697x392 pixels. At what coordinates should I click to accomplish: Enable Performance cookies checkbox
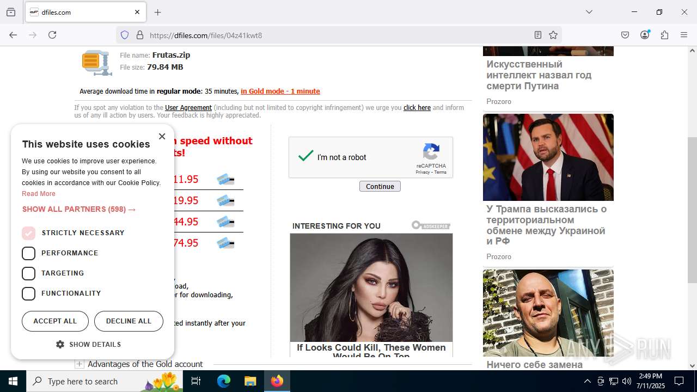pyautogui.click(x=28, y=253)
